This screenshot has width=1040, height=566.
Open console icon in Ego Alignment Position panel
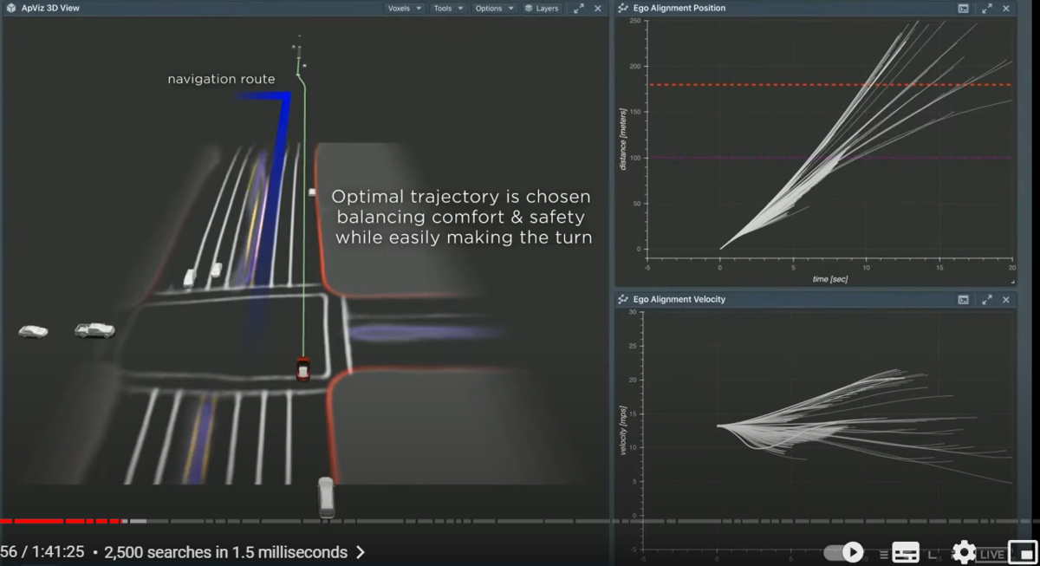point(964,9)
